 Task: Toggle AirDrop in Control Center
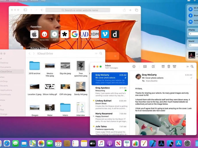pos(191,22)
